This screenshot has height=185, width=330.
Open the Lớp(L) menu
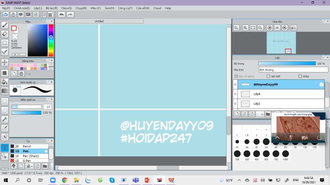38,8
